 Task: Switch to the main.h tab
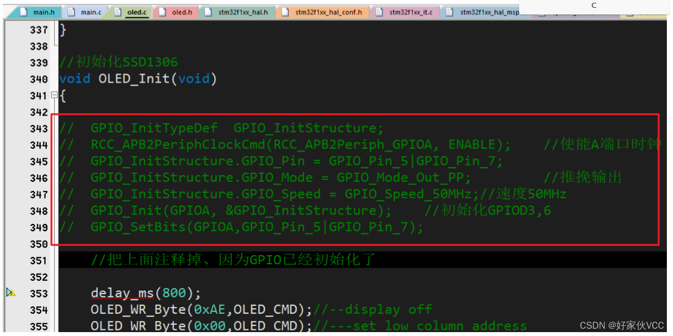click(x=39, y=12)
